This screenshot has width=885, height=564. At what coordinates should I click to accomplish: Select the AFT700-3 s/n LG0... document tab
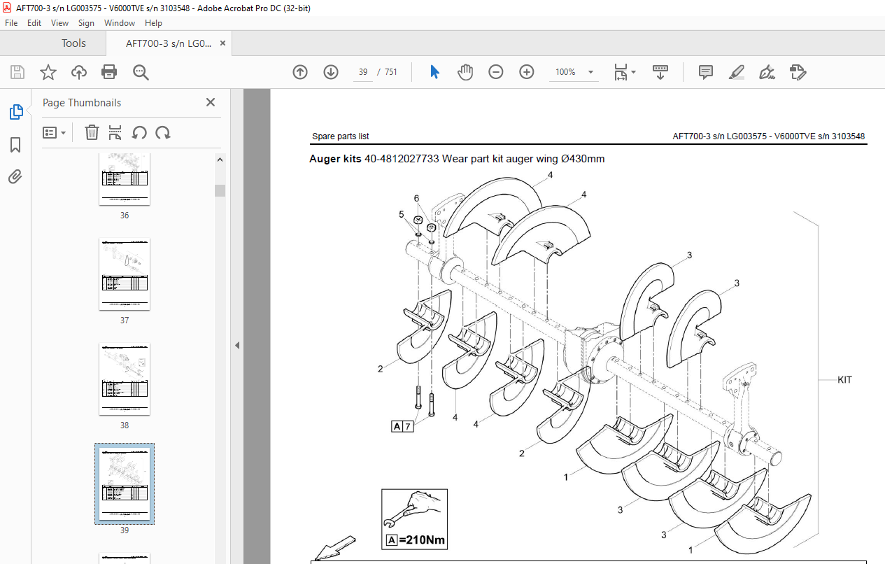(169, 43)
